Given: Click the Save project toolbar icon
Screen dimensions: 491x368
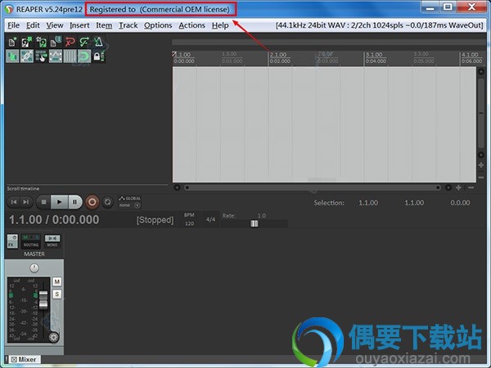Looking at the screenshot, I should pos(41,43).
